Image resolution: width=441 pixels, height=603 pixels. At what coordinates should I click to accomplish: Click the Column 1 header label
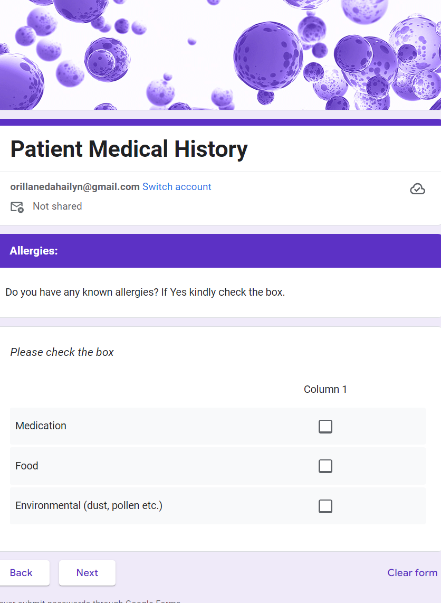click(x=325, y=390)
